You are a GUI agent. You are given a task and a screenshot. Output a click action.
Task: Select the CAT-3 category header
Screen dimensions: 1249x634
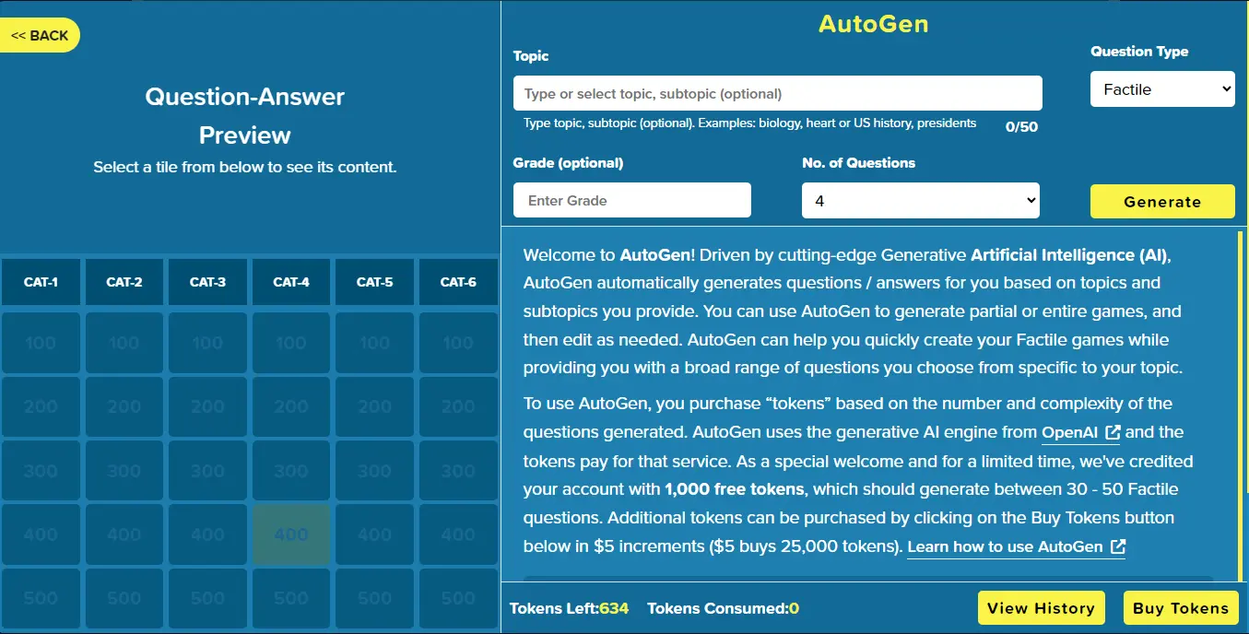pyautogui.click(x=207, y=282)
